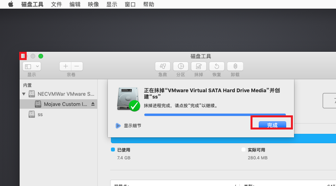The image size is (336, 186).
Task: Open the 映像 menu
Action: (93, 4)
